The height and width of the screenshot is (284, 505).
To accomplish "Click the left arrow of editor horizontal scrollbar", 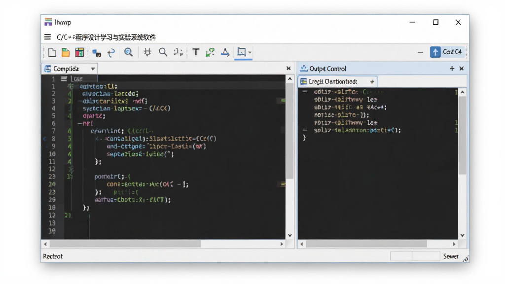I will pos(45,244).
